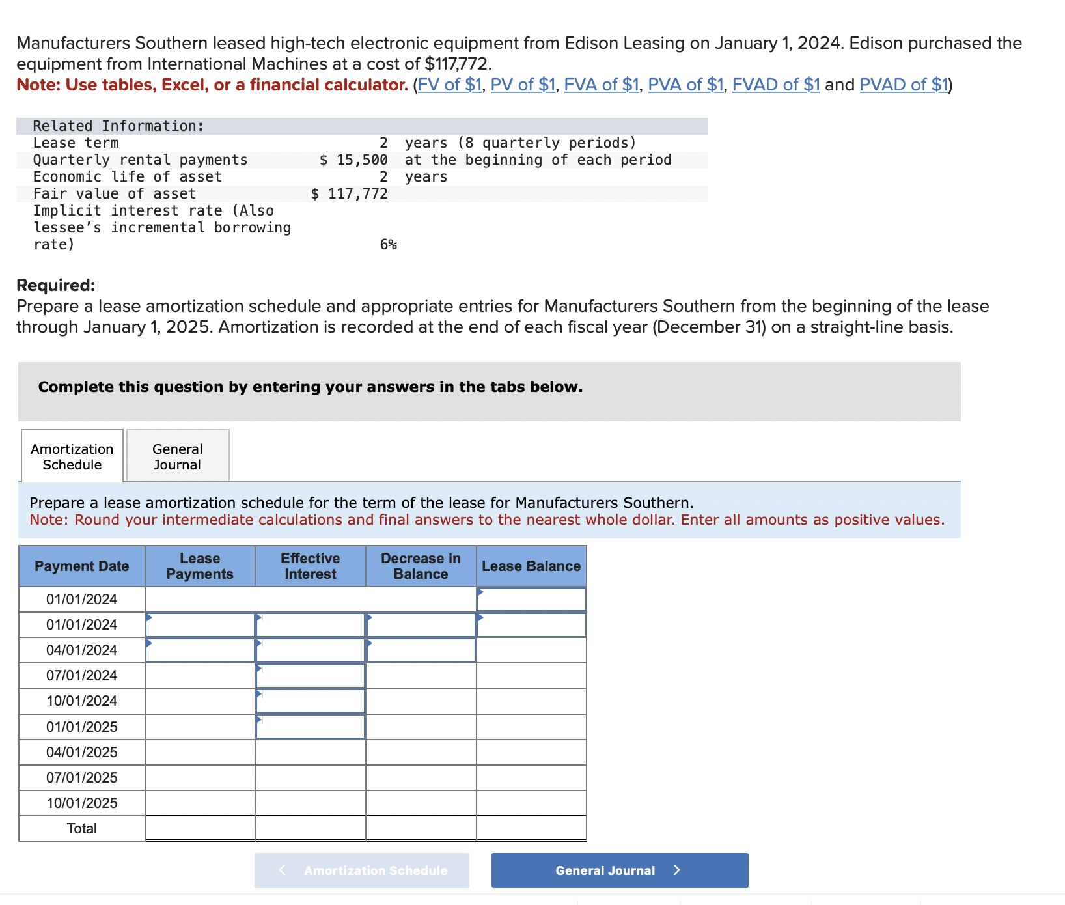The width and height of the screenshot is (1065, 905).
Task: Click Lease Balance cell in Total row
Action: [x=531, y=828]
